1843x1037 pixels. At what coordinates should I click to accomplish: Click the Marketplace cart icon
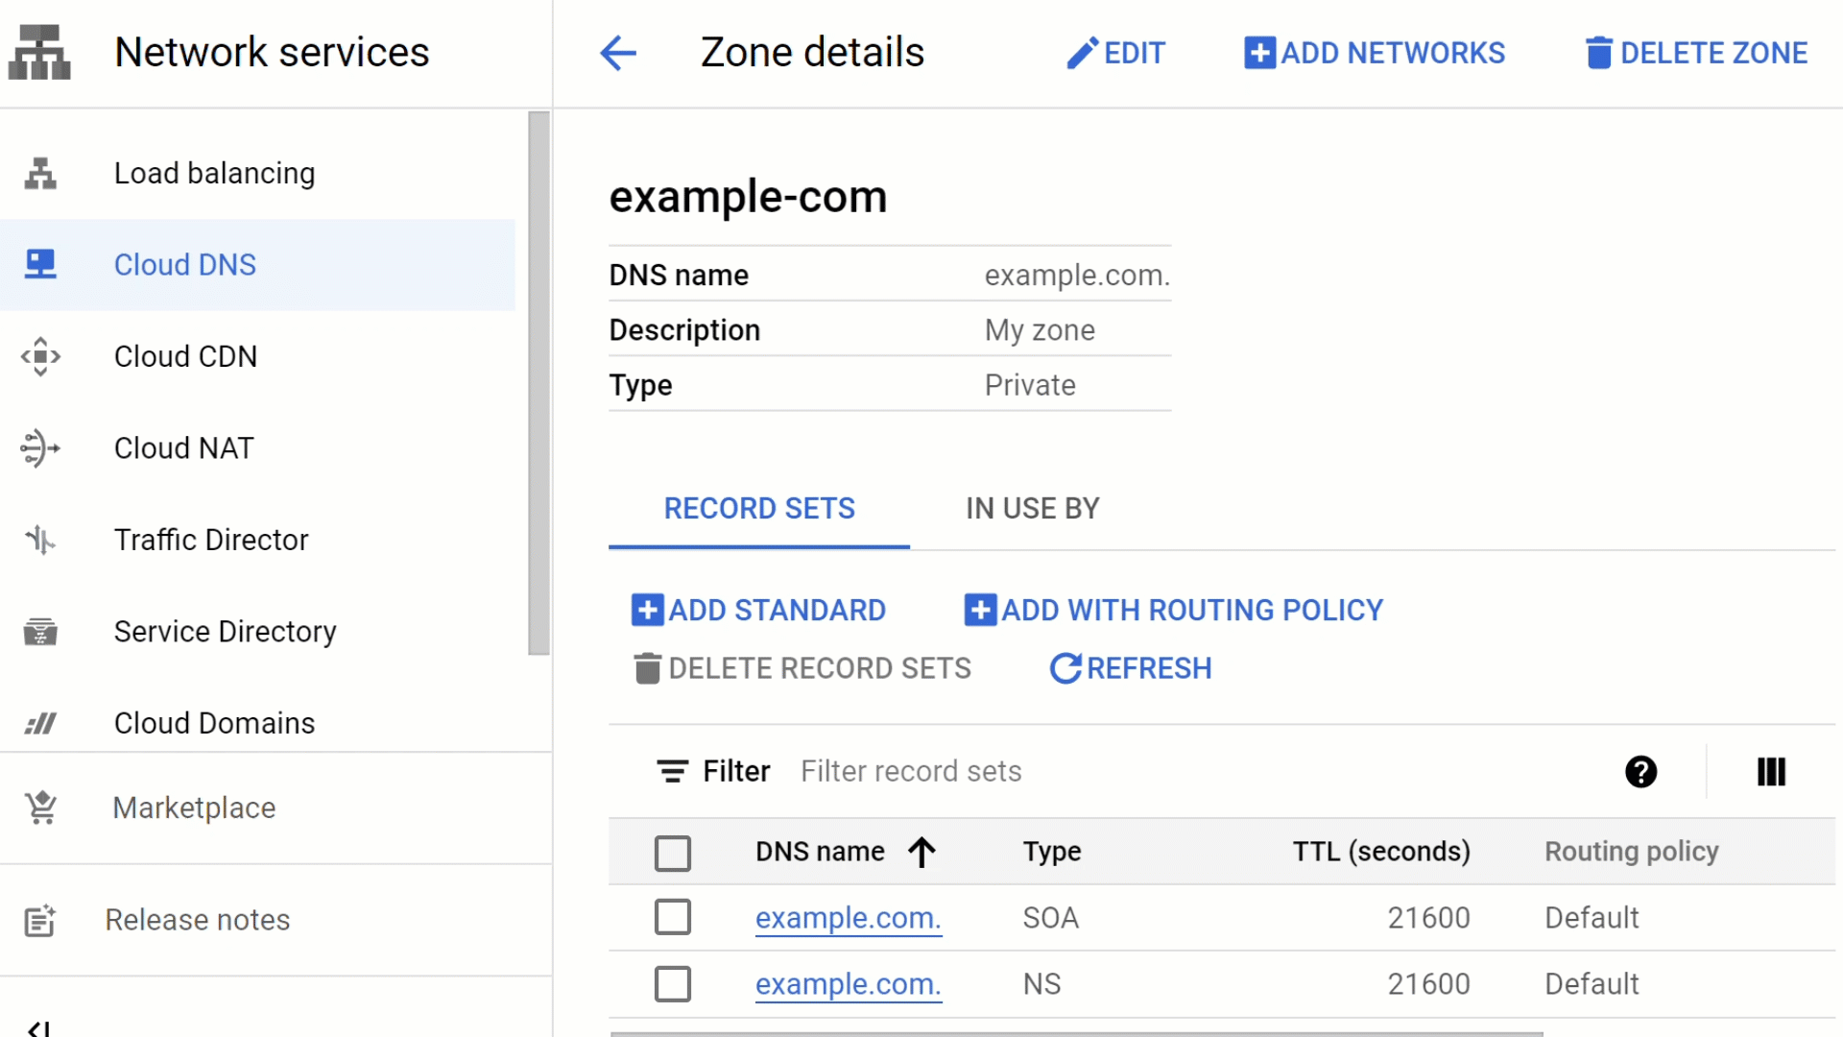[40, 808]
